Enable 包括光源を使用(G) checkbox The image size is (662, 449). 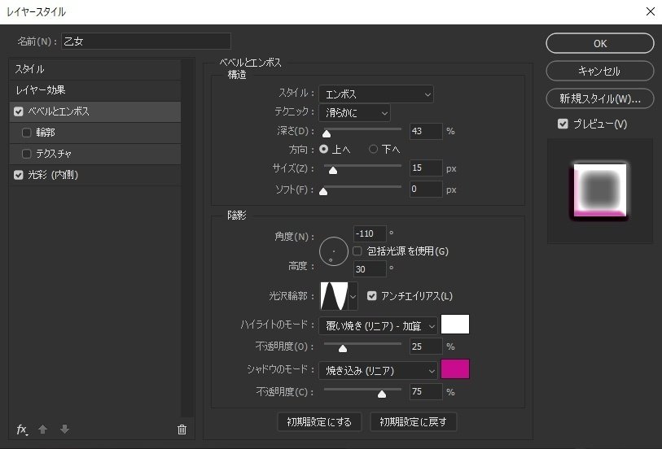357,251
